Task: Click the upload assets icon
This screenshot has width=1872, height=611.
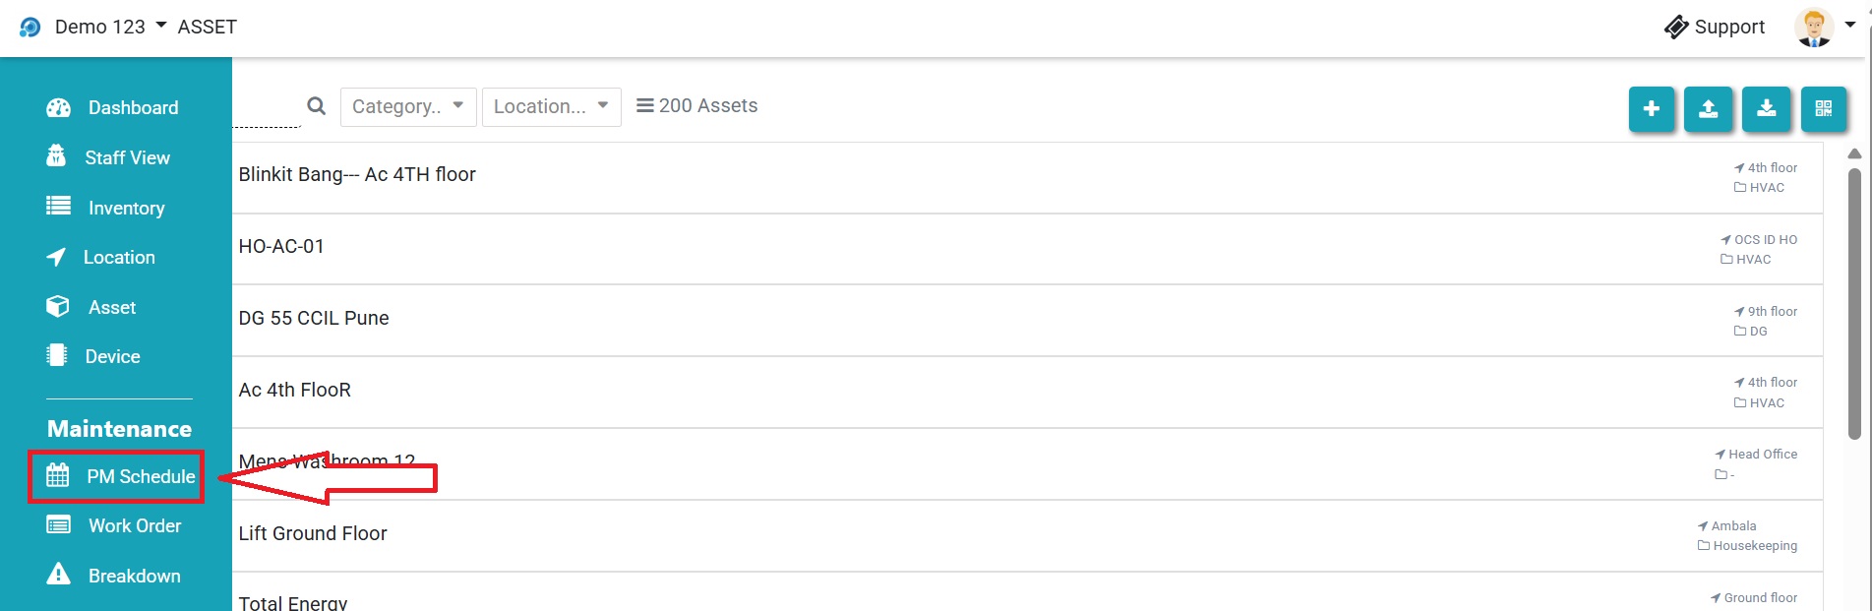Action: tap(1709, 109)
